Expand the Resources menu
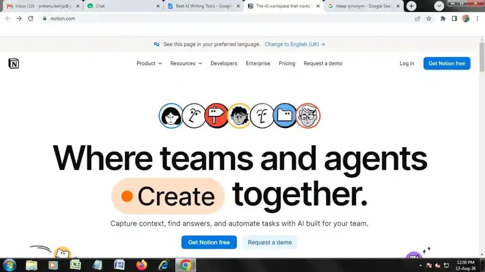Screen dimensions: 485x272 pyautogui.click(x=186, y=63)
